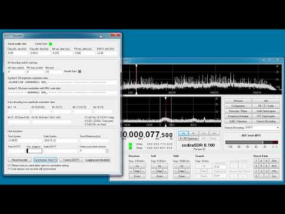Click the Demod./Decoding button
This screenshot has width=285, height=214.
(x=266, y=121)
